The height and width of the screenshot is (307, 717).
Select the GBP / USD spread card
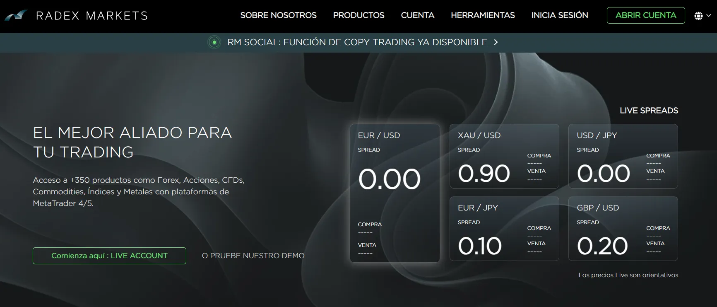click(x=623, y=229)
